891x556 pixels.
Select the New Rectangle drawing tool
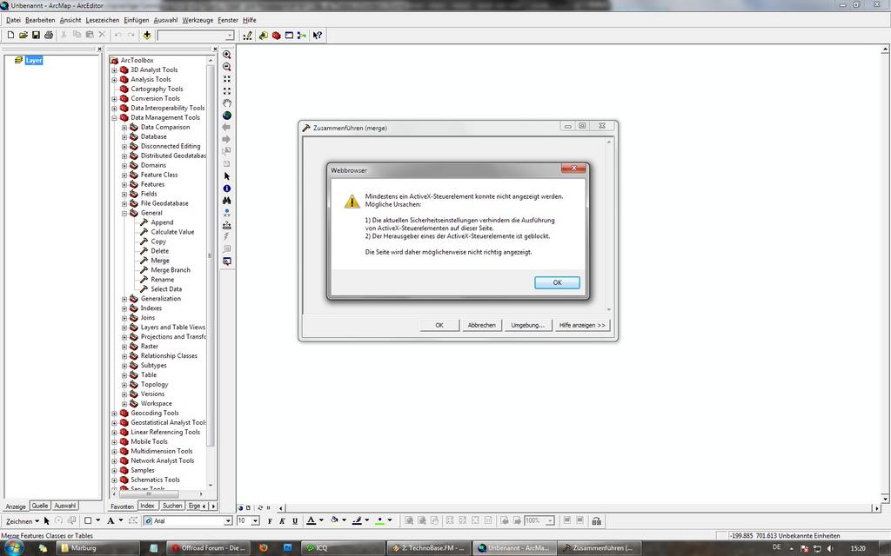[88, 521]
